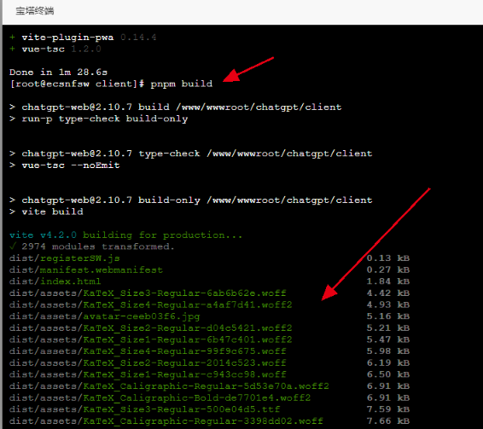Image resolution: width=483 pixels, height=429 pixels.
Task: Click KaTeX_Size2-Regular-d04c5421.woff2 entry
Action: click(151, 328)
